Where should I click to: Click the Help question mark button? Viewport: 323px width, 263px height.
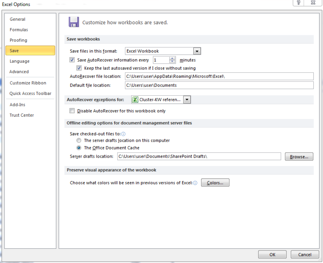tap(299, 3)
